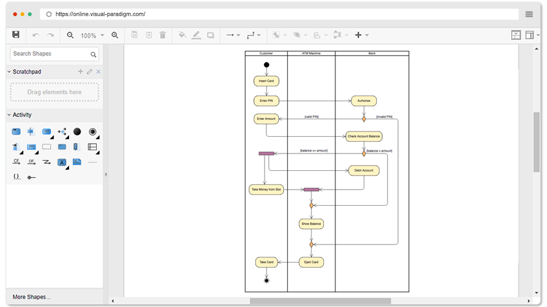Click the Delete trash icon

coord(163,35)
